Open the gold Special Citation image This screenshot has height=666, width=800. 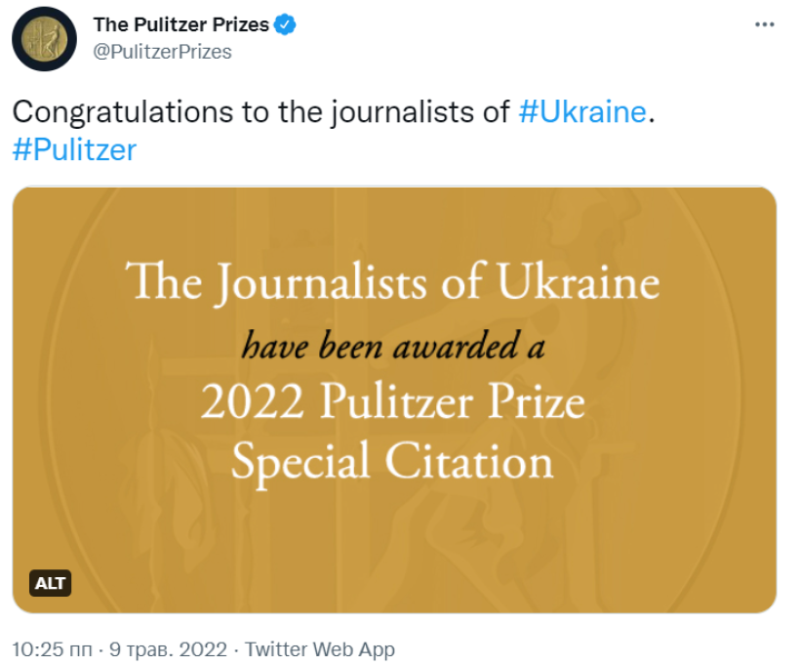(394, 400)
